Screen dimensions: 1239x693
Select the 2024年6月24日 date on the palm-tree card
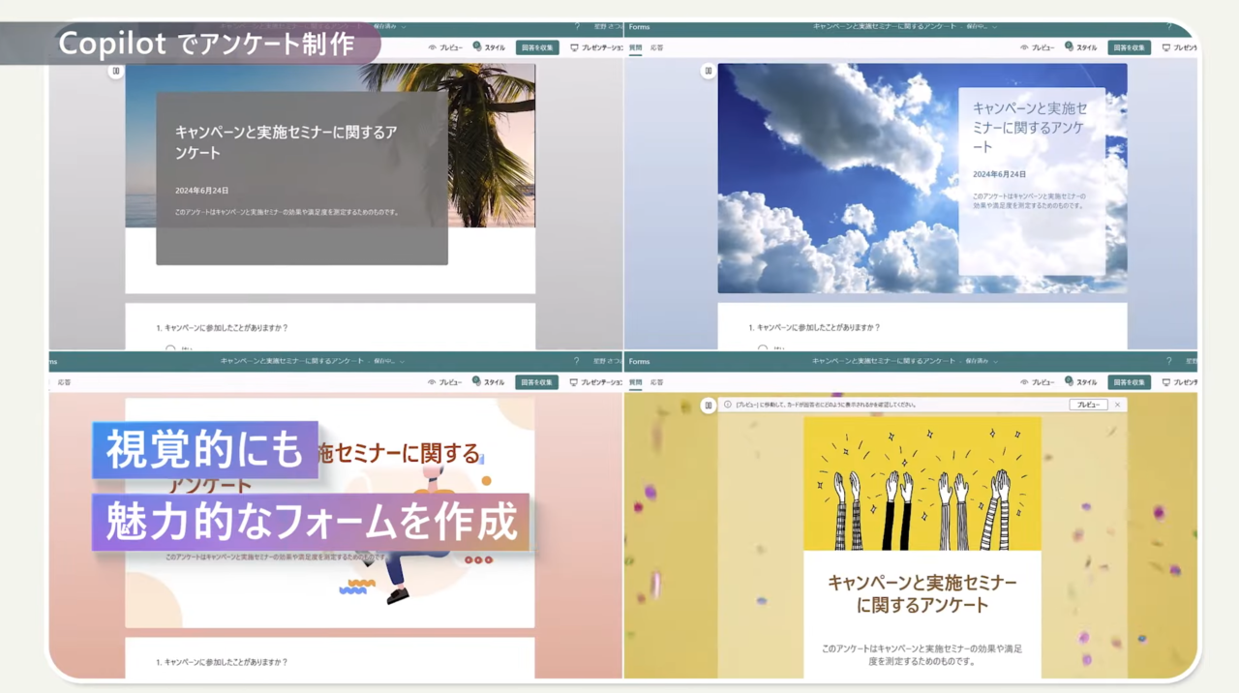[x=202, y=191]
